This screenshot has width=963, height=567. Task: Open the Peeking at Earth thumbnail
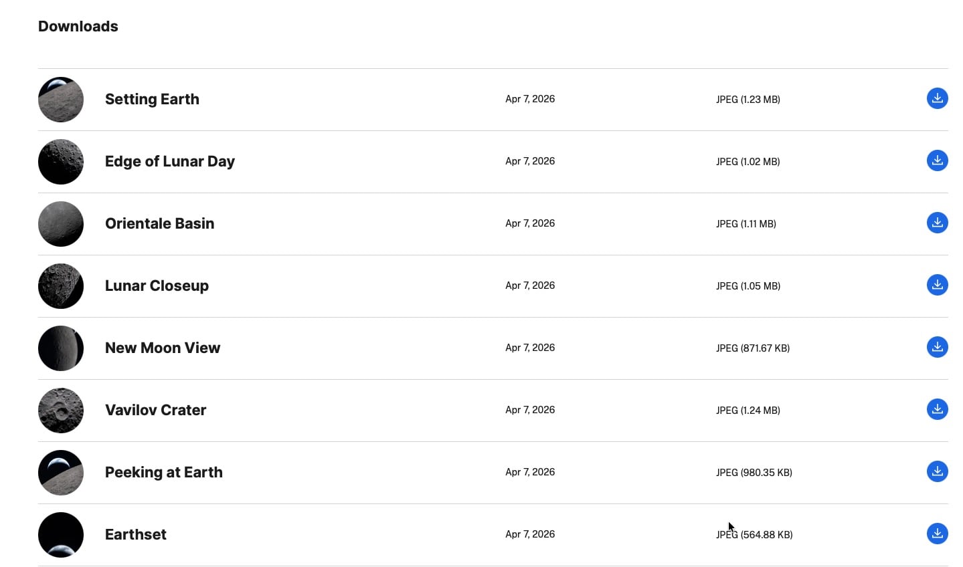click(x=61, y=473)
